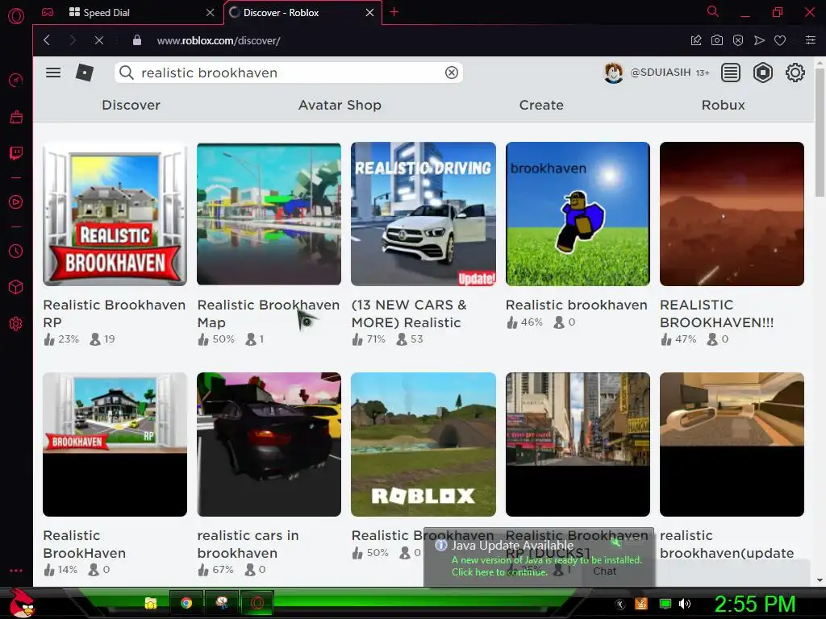Click the Java Update Available notification
The width and height of the screenshot is (826, 619).
[x=539, y=558]
